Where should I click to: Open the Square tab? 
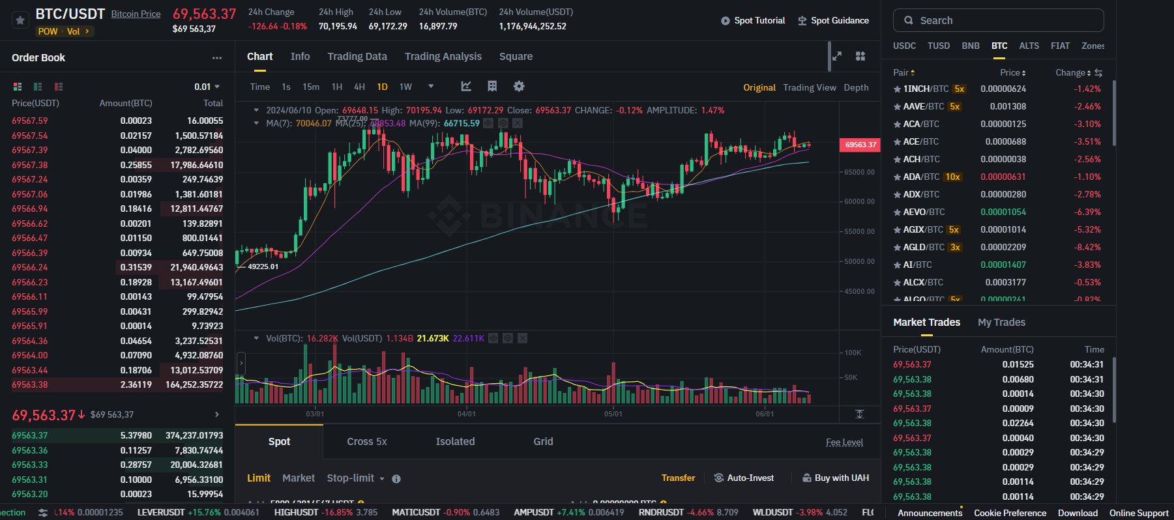516,57
